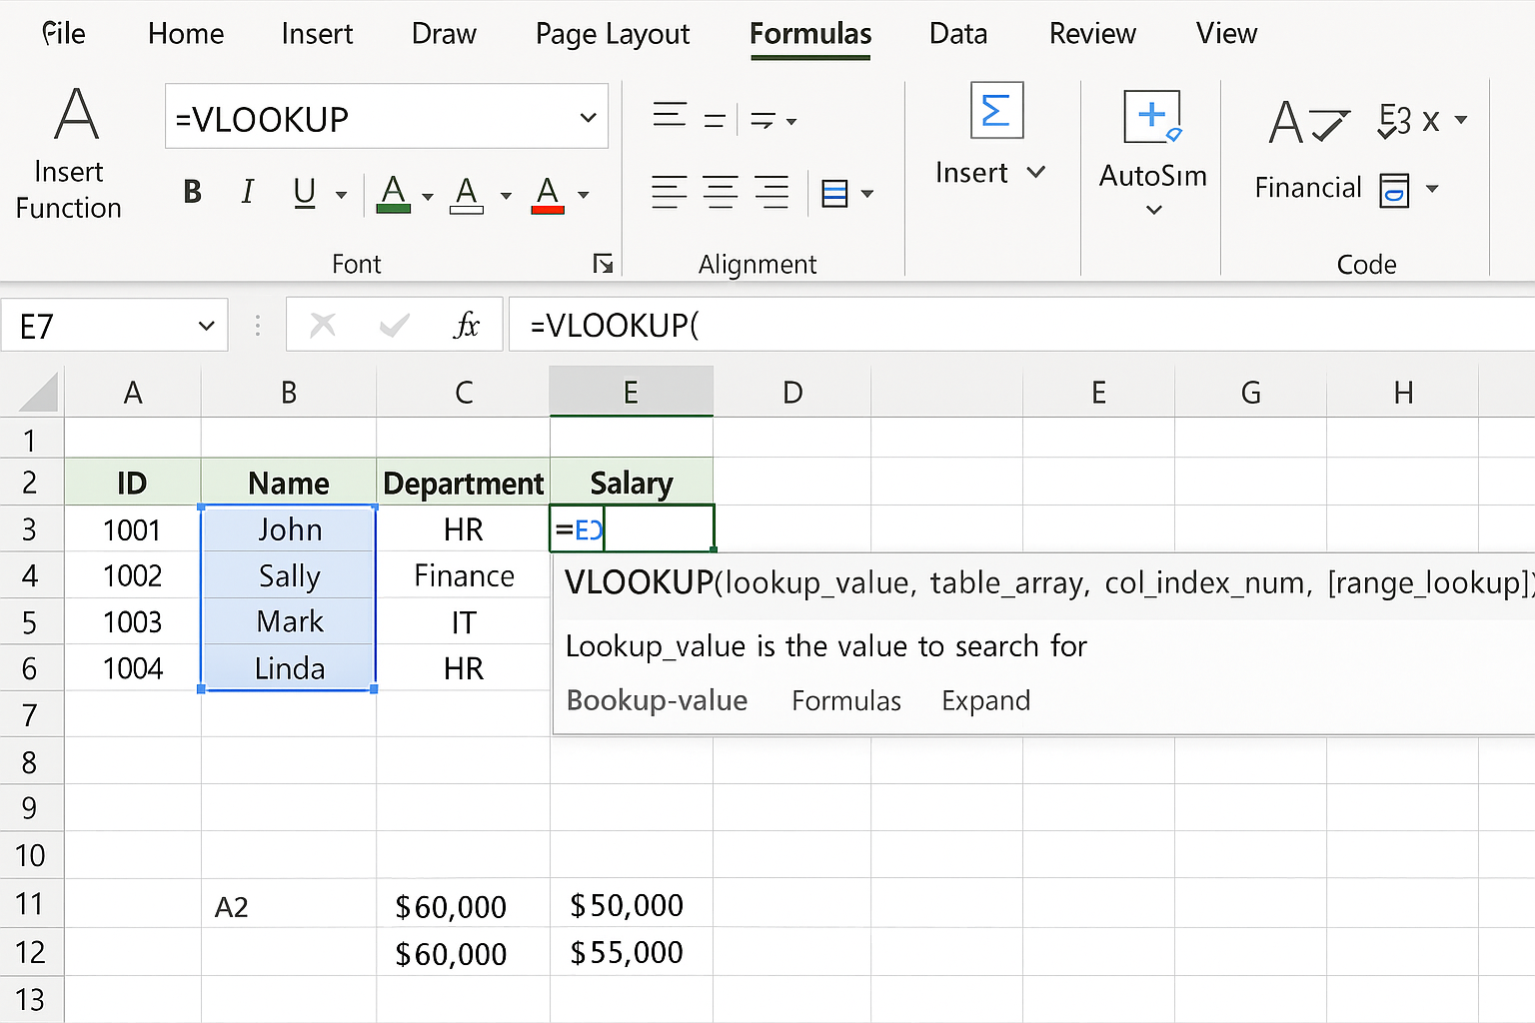Viewport: 1535px width, 1023px height.
Task: Click the top align icon
Action: tap(670, 115)
